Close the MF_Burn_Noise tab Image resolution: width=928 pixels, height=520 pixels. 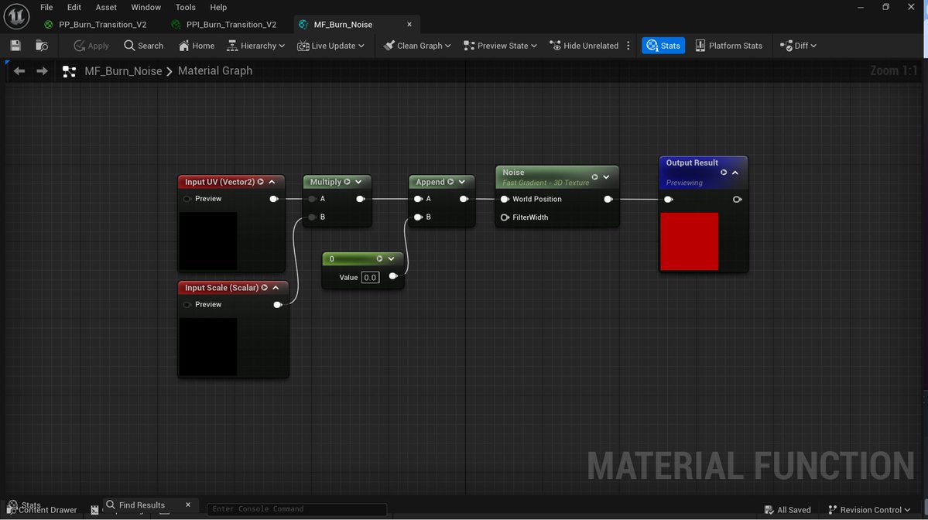pos(409,24)
